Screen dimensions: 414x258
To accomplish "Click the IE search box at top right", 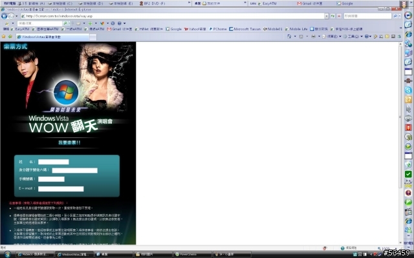I will tap(367, 16).
